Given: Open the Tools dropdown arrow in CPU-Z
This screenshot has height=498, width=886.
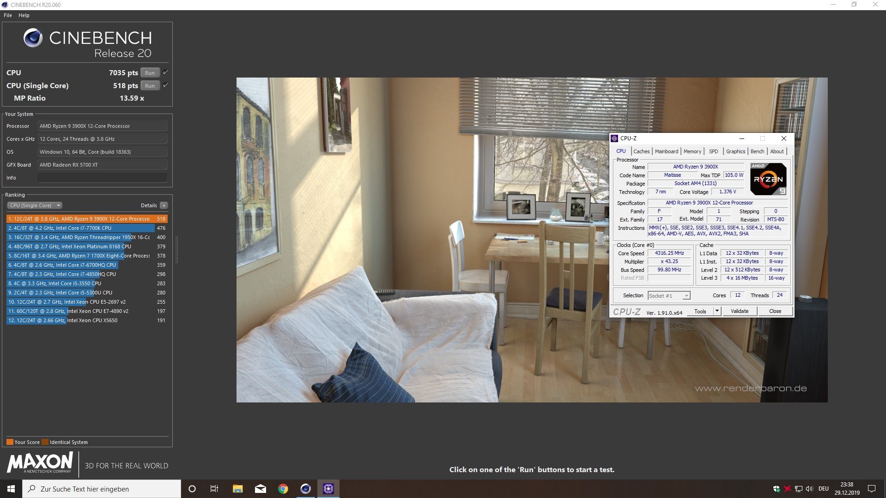Looking at the screenshot, I should coord(717,311).
